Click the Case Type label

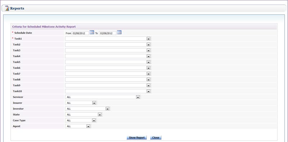pyautogui.click(x=19, y=120)
